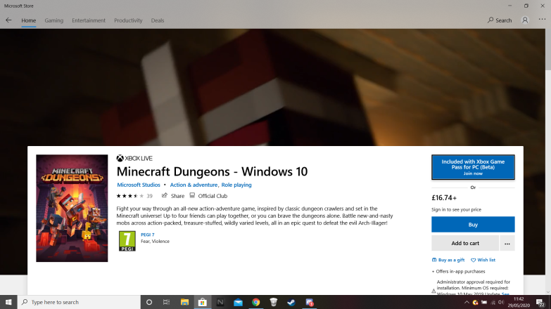Add game to Wish list
Image resolution: width=551 pixels, height=309 pixels.
tap(483, 260)
